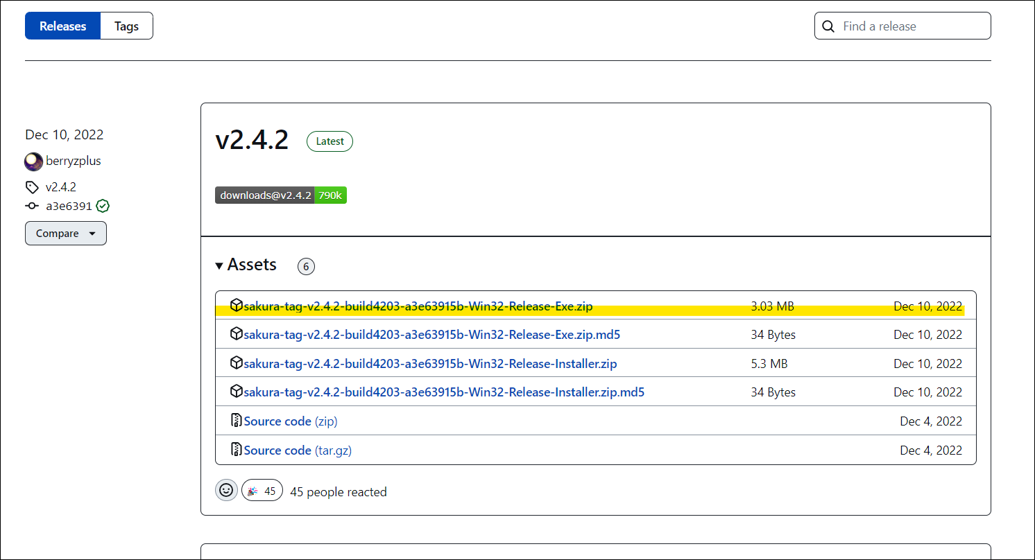This screenshot has height=560, width=1035.
Task: Toggle the party popper 45 reaction
Action: click(262, 491)
